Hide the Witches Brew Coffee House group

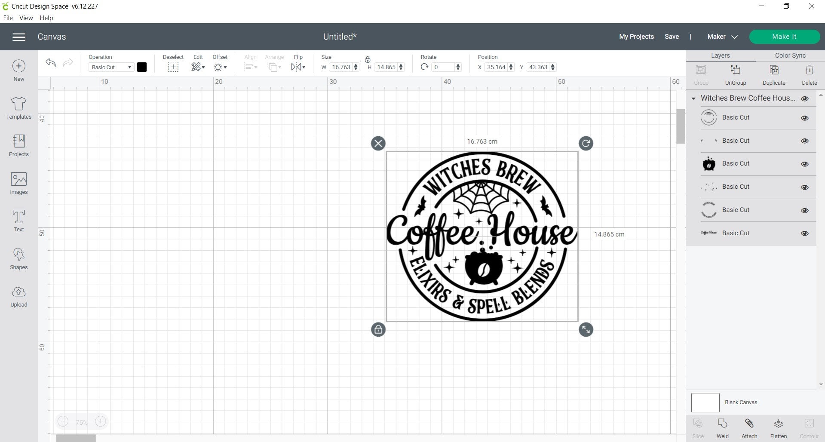point(805,98)
